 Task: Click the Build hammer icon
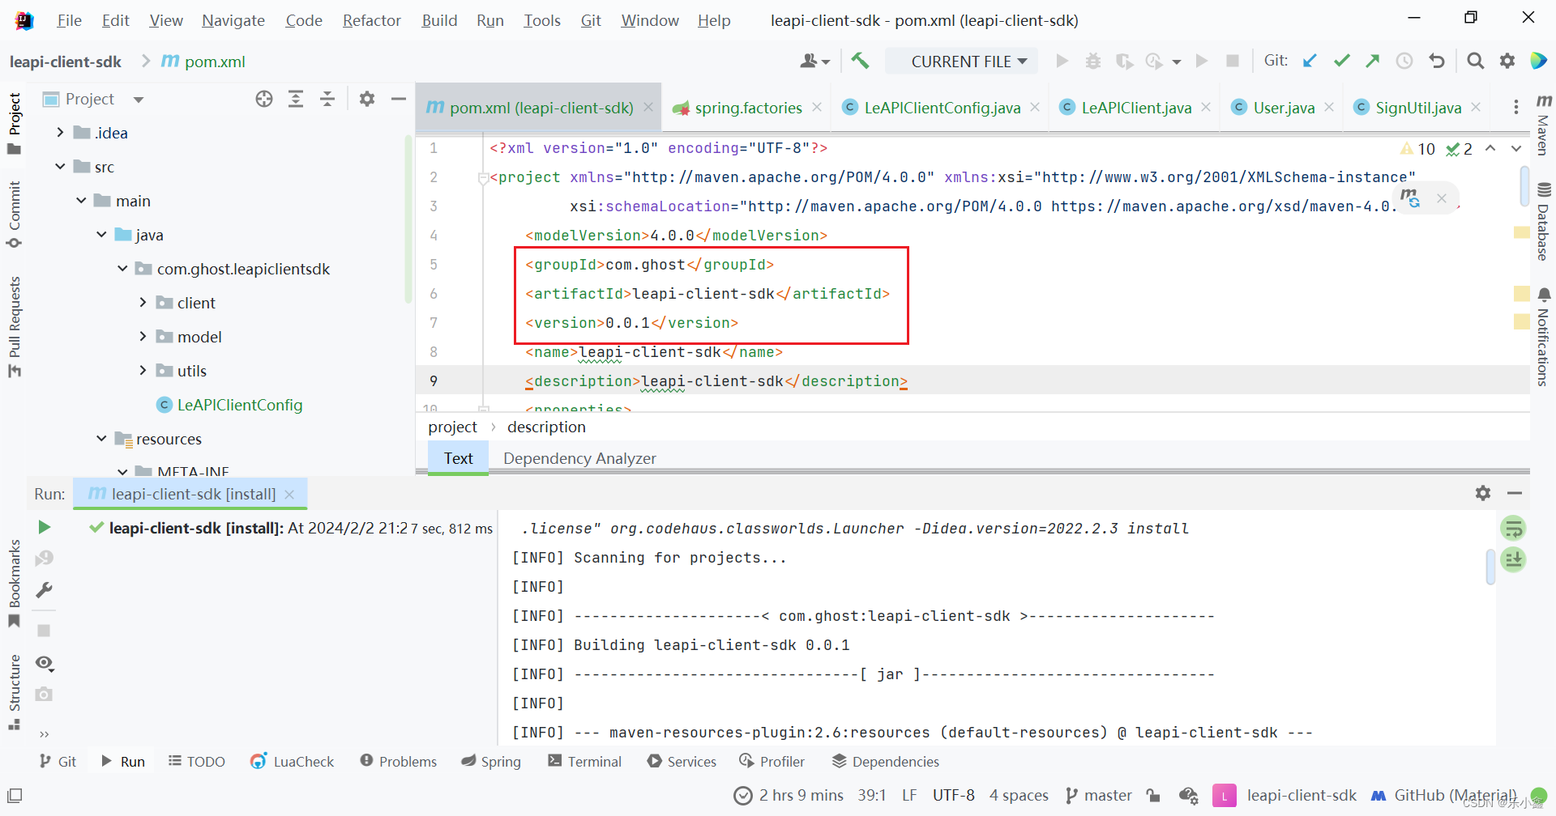pos(861,61)
